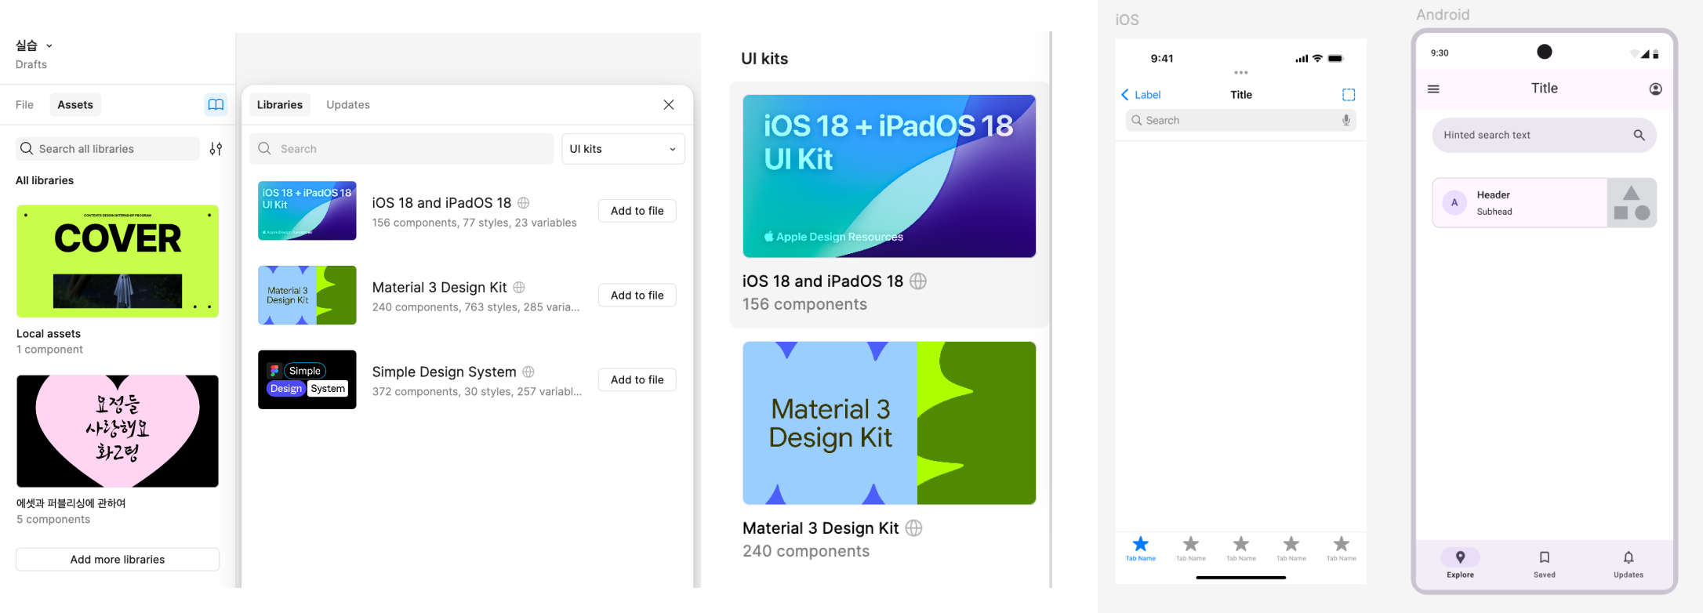
Task: Switch to the Assets tab
Action: click(75, 104)
